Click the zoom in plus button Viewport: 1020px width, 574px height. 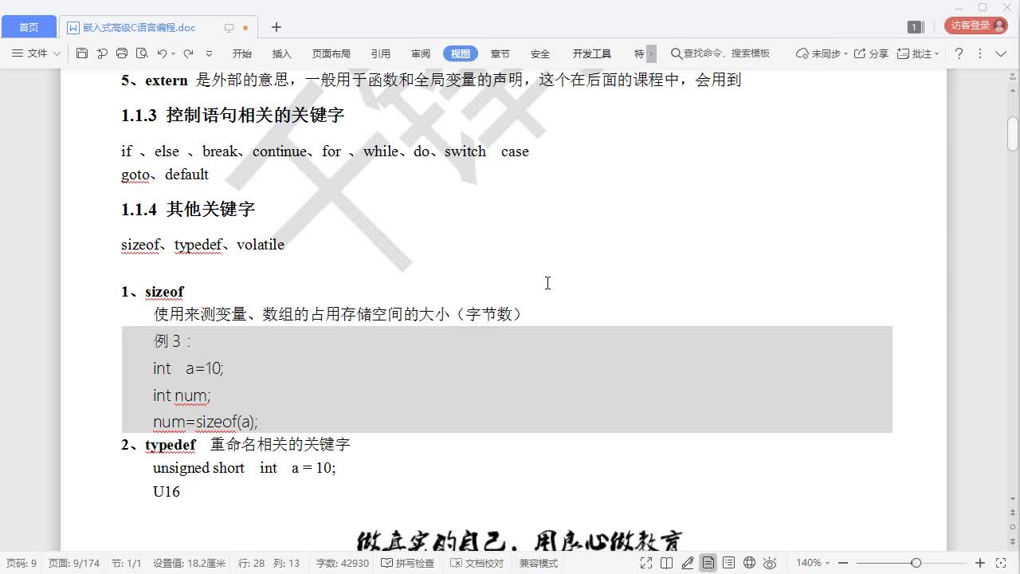(x=980, y=563)
